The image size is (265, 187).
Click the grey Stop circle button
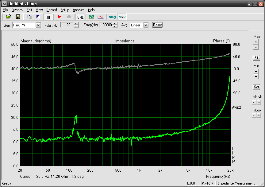pyautogui.click(x=69, y=17)
